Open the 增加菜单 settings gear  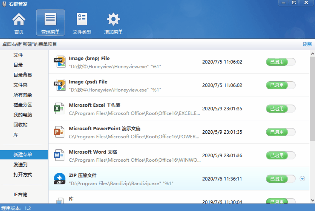(x=113, y=22)
